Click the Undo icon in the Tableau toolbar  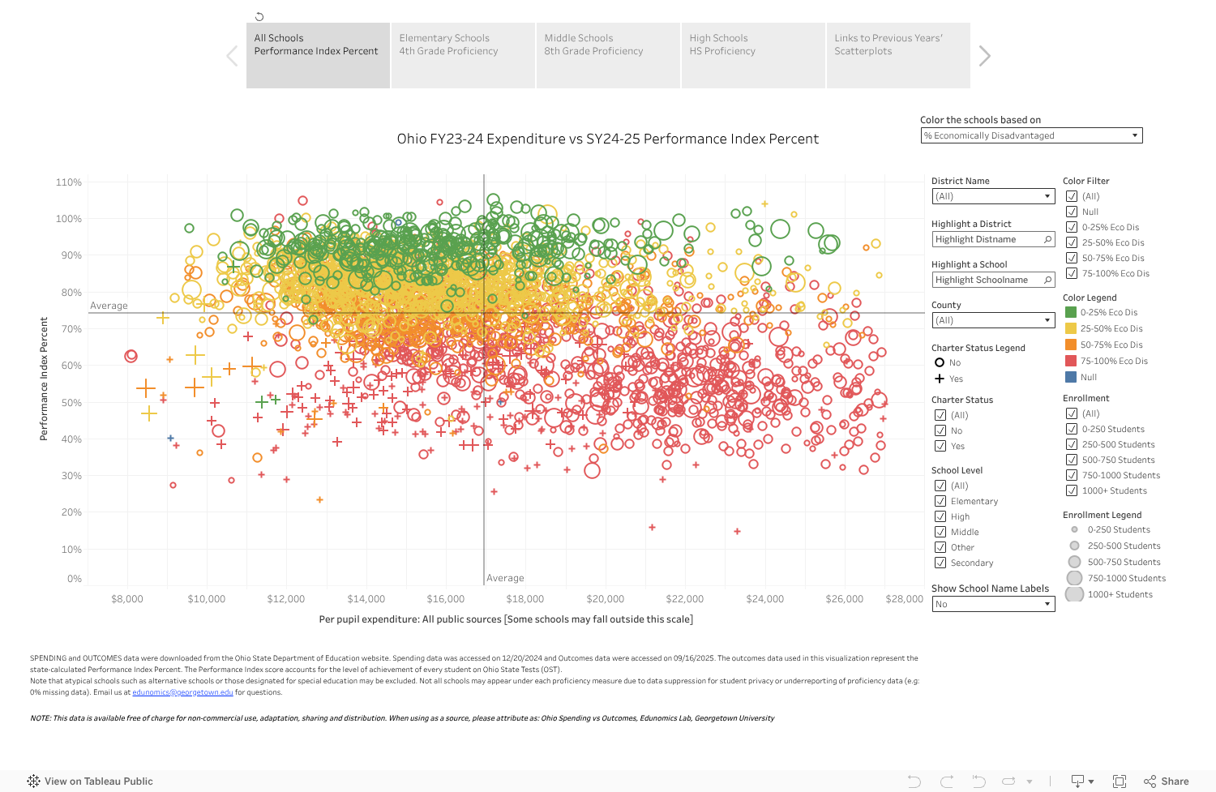tap(914, 781)
